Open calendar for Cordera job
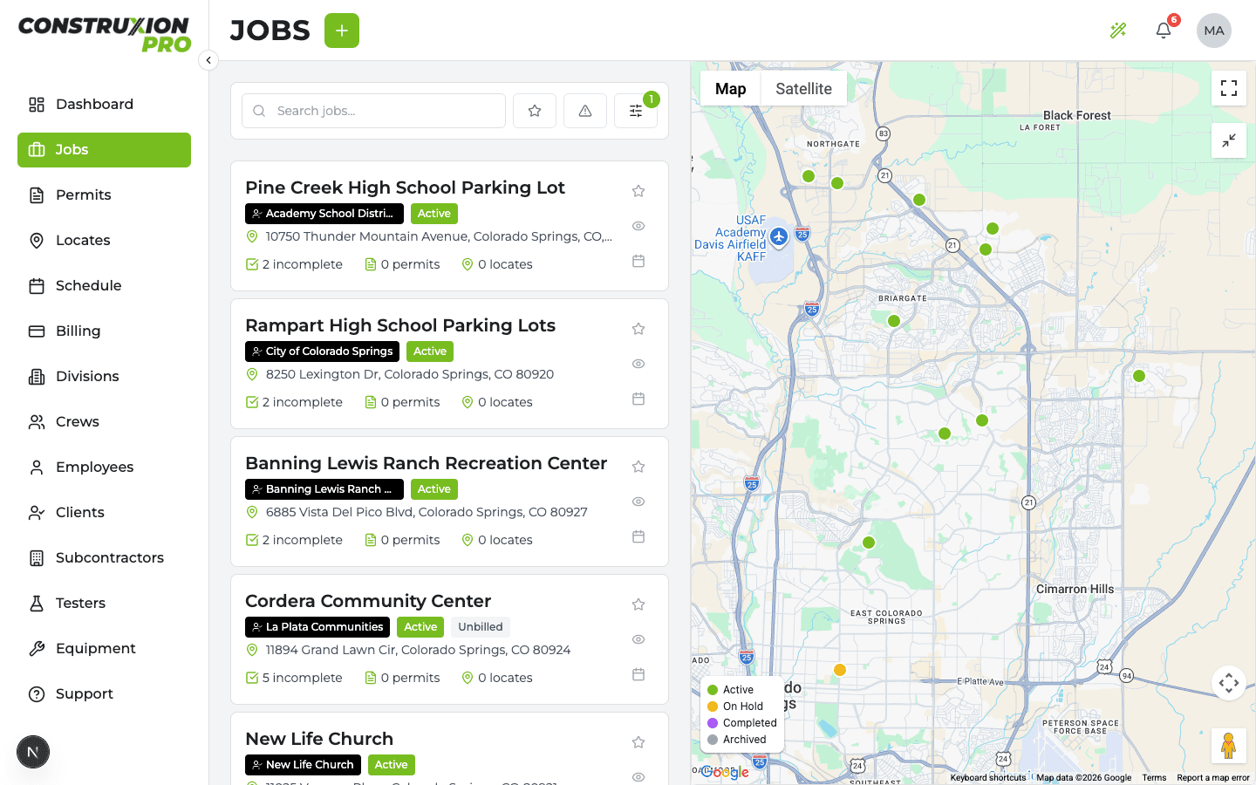Screen dimensions: 1256x785 [x=638, y=674]
